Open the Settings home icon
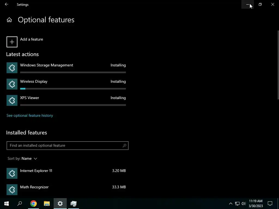Screen dimensions: 279x209 (x=9, y=20)
